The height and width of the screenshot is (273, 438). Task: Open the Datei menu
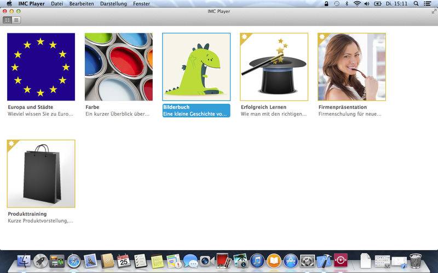click(57, 4)
